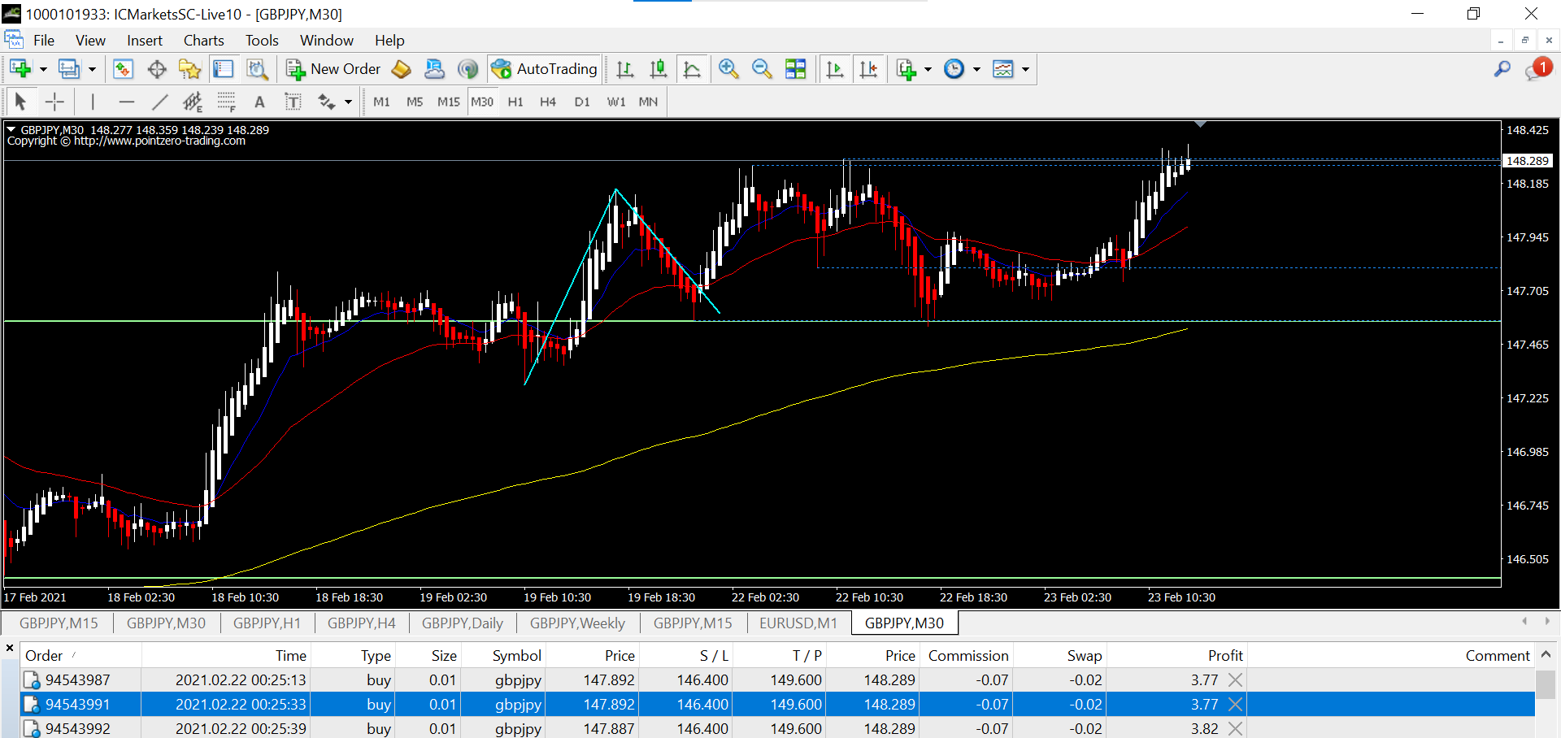The width and height of the screenshot is (1561, 738).
Task: Select the text label tool
Action: coord(293,102)
